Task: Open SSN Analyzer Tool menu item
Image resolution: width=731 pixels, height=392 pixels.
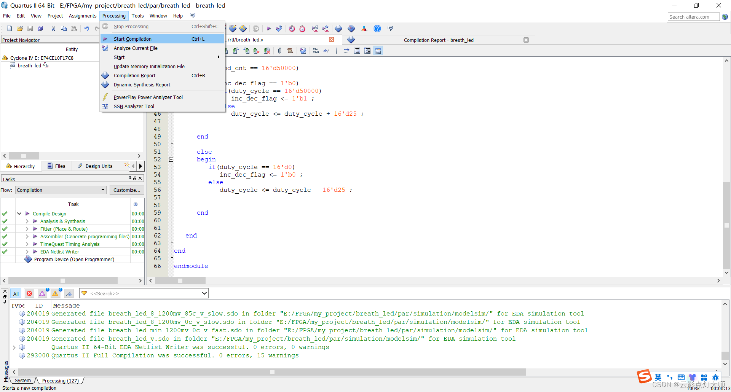Action: [163, 106]
